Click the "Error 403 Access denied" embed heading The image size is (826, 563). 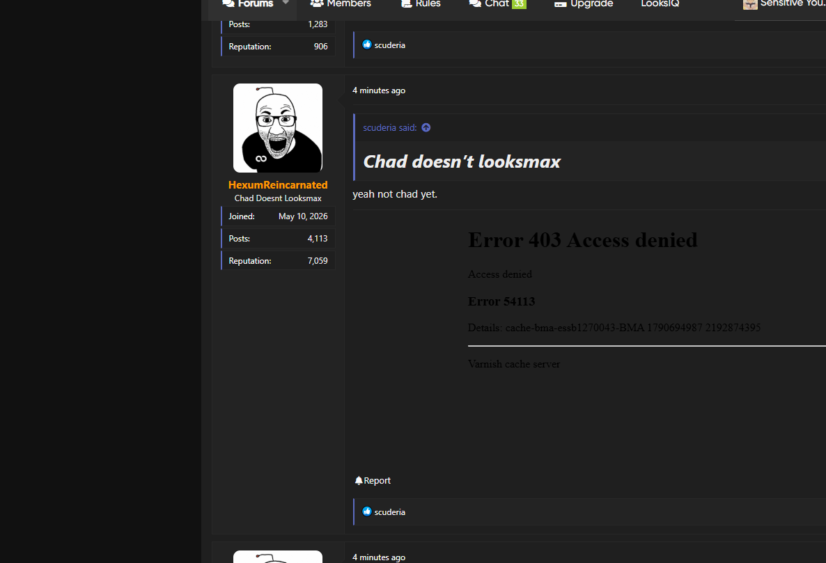click(x=583, y=240)
